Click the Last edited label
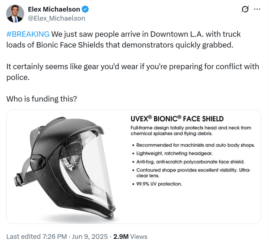The image size is (273, 245). pos(23,236)
